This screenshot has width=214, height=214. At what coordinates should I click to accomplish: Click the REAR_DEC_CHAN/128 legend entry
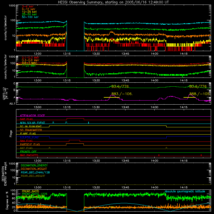click(35, 173)
